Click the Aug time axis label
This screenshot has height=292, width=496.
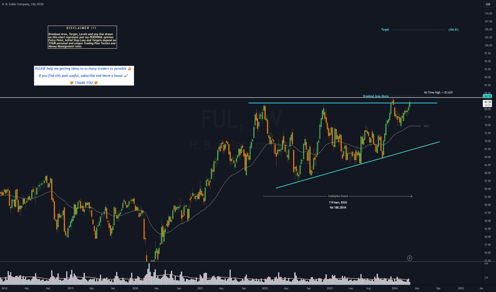(x=368, y=288)
